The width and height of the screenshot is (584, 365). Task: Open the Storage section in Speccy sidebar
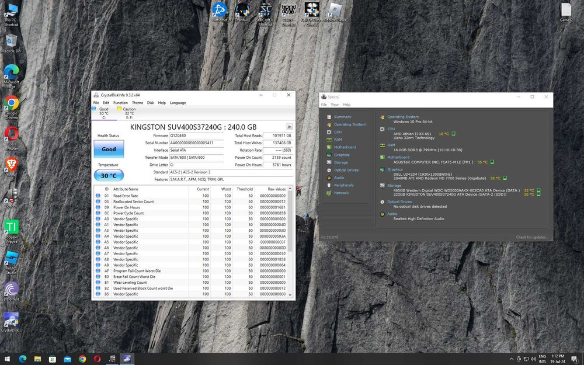341,162
